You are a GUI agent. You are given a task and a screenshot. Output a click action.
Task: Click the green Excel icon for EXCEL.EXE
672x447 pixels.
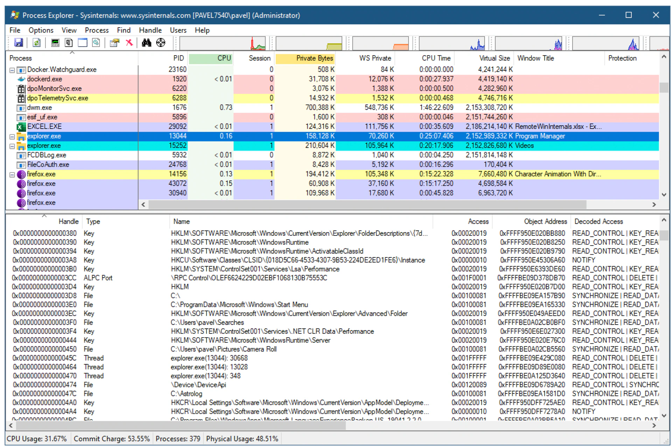pyautogui.click(x=21, y=127)
